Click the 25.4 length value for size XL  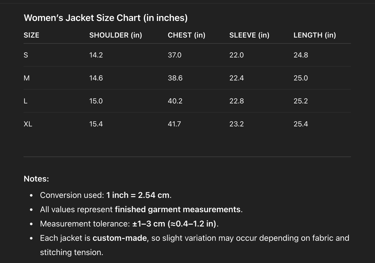pos(301,124)
